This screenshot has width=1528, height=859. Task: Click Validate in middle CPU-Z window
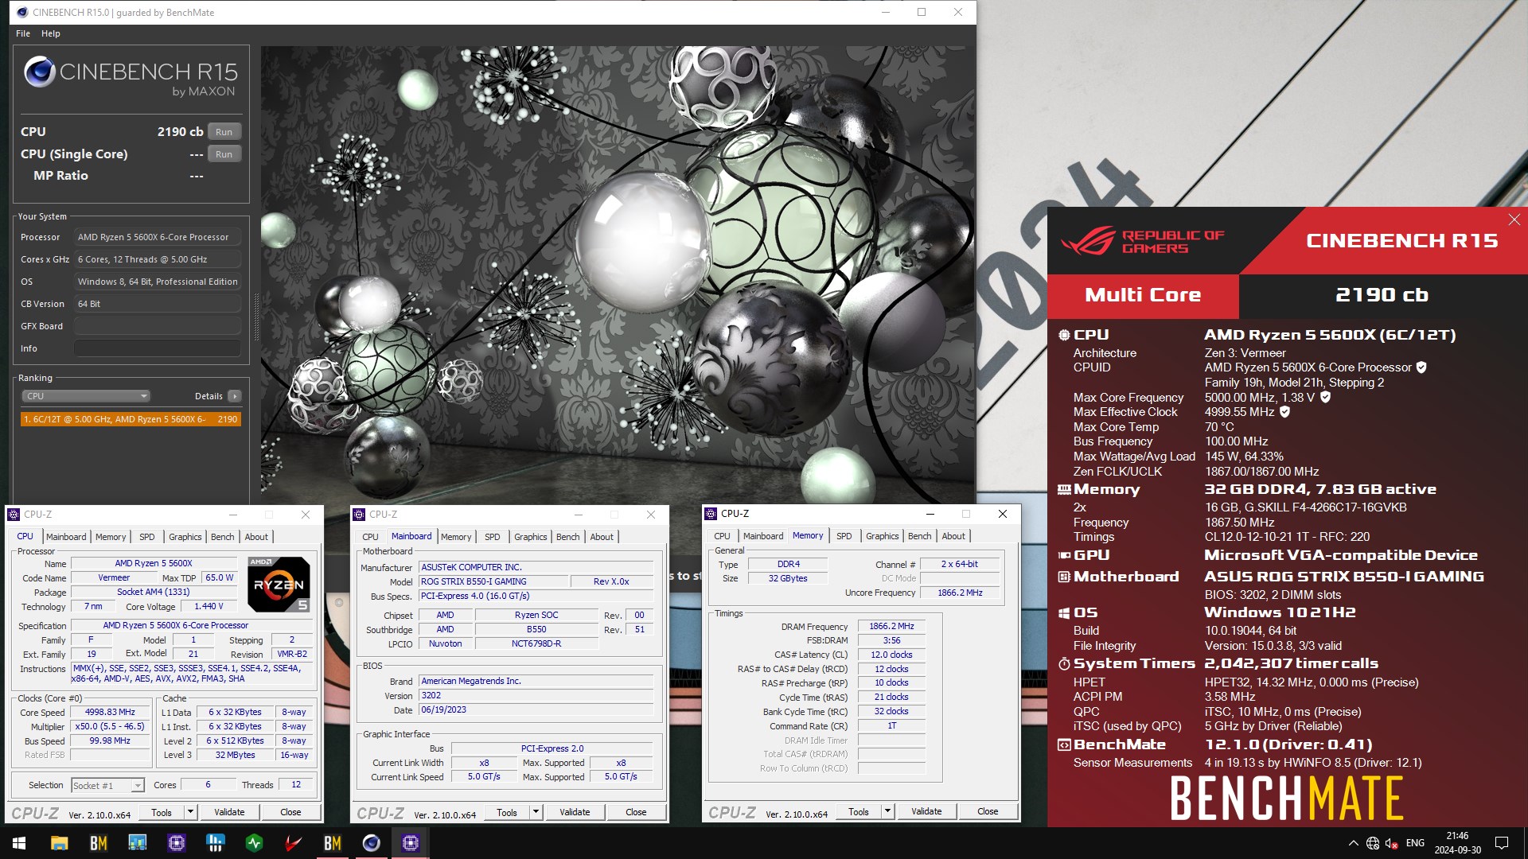point(575,812)
